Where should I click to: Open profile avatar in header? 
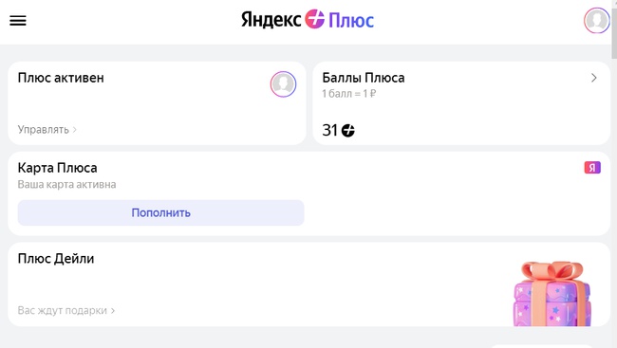point(596,20)
